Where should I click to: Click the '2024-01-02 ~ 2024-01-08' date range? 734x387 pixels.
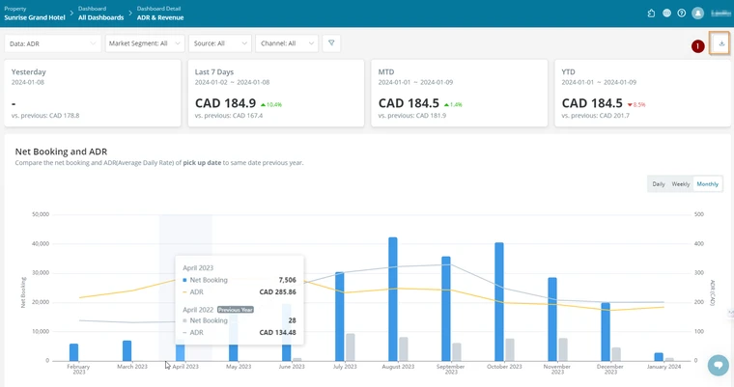tap(232, 82)
